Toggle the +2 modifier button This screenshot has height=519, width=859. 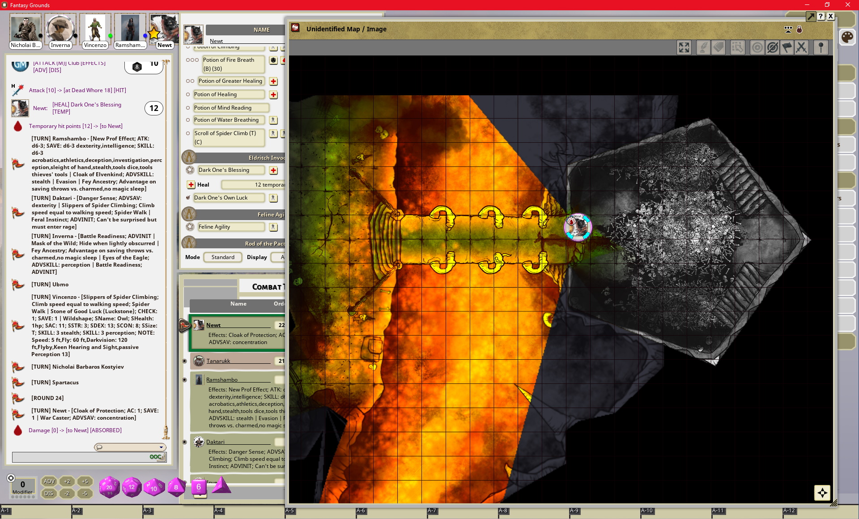[x=67, y=481]
